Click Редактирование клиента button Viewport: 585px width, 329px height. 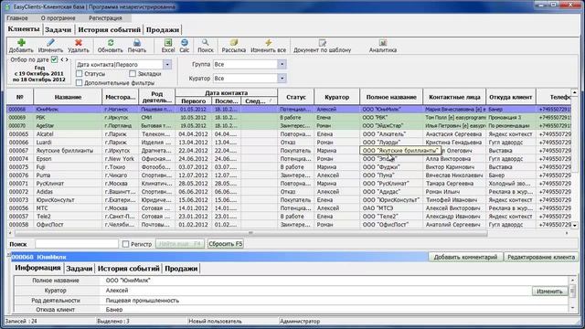(541, 257)
